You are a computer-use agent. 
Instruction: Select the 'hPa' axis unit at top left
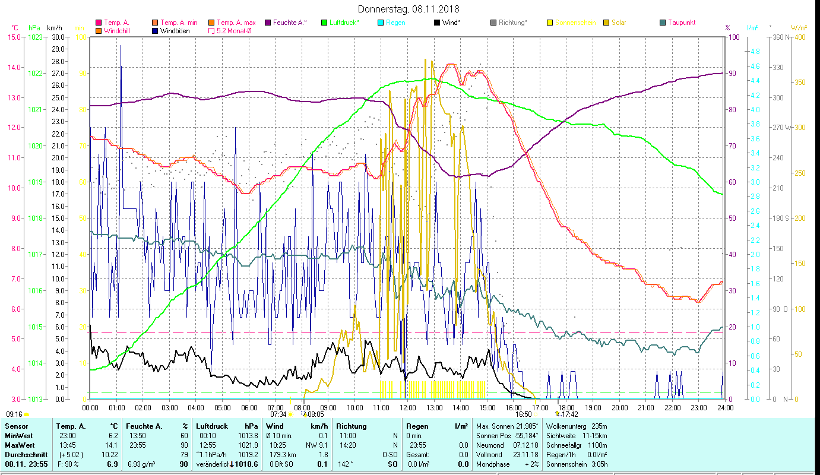[x=34, y=28]
